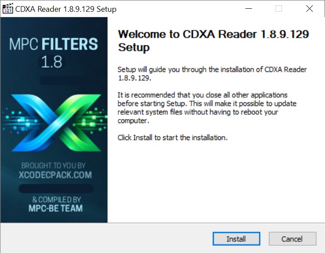Select the 1.8 version number on banner

(x=52, y=62)
